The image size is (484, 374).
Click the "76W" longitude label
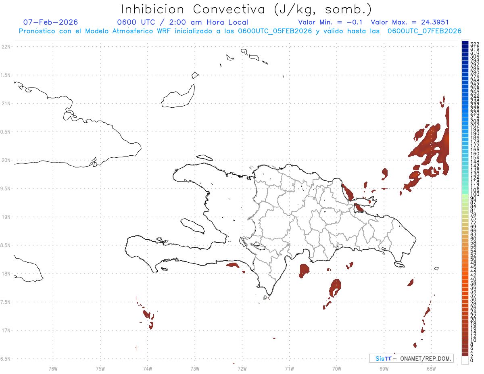click(x=53, y=368)
